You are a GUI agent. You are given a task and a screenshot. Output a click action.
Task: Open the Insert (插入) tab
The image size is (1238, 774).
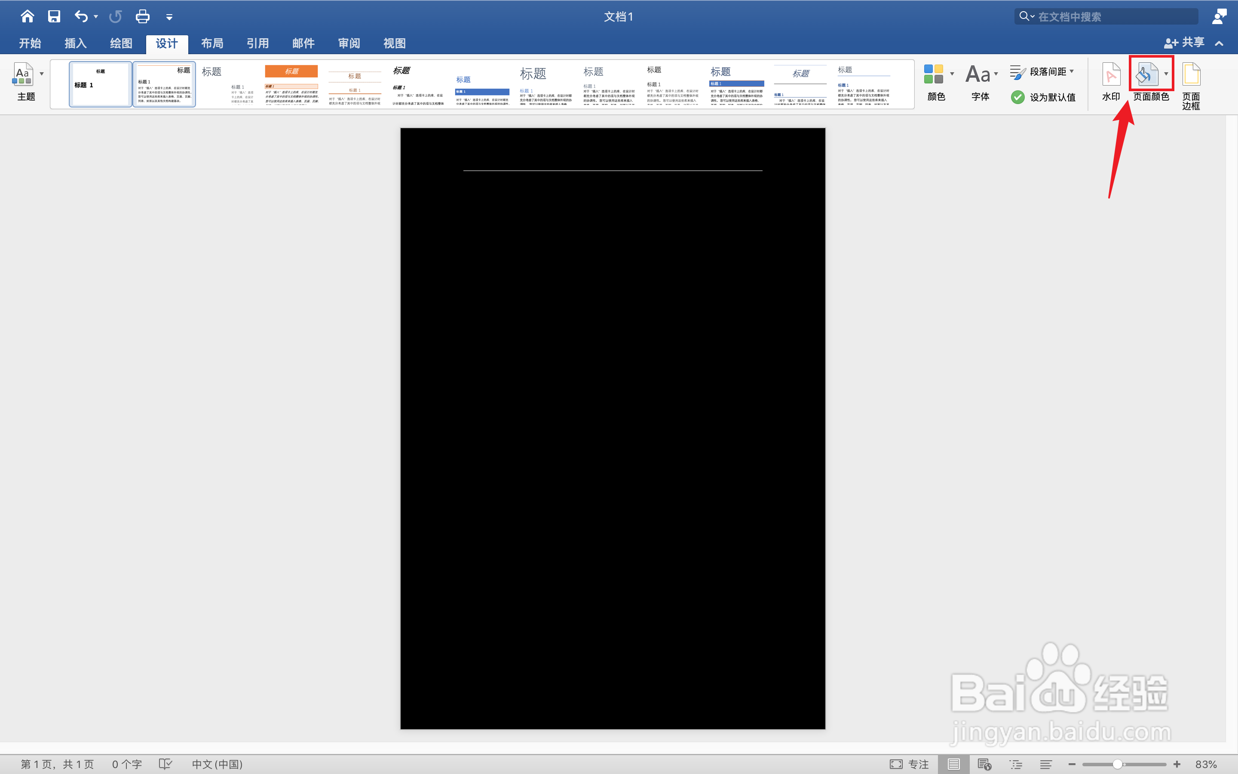pyautogui.click(x=75, y=43)
